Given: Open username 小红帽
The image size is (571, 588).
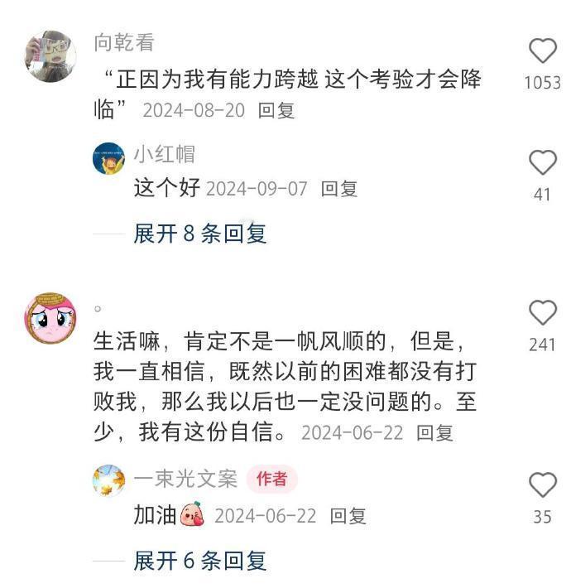Looking at the screenshot, I should 165,154.
